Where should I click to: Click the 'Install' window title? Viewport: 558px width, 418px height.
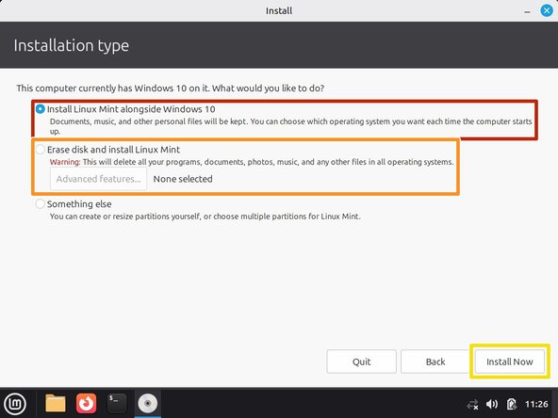[x=279, y=10]
